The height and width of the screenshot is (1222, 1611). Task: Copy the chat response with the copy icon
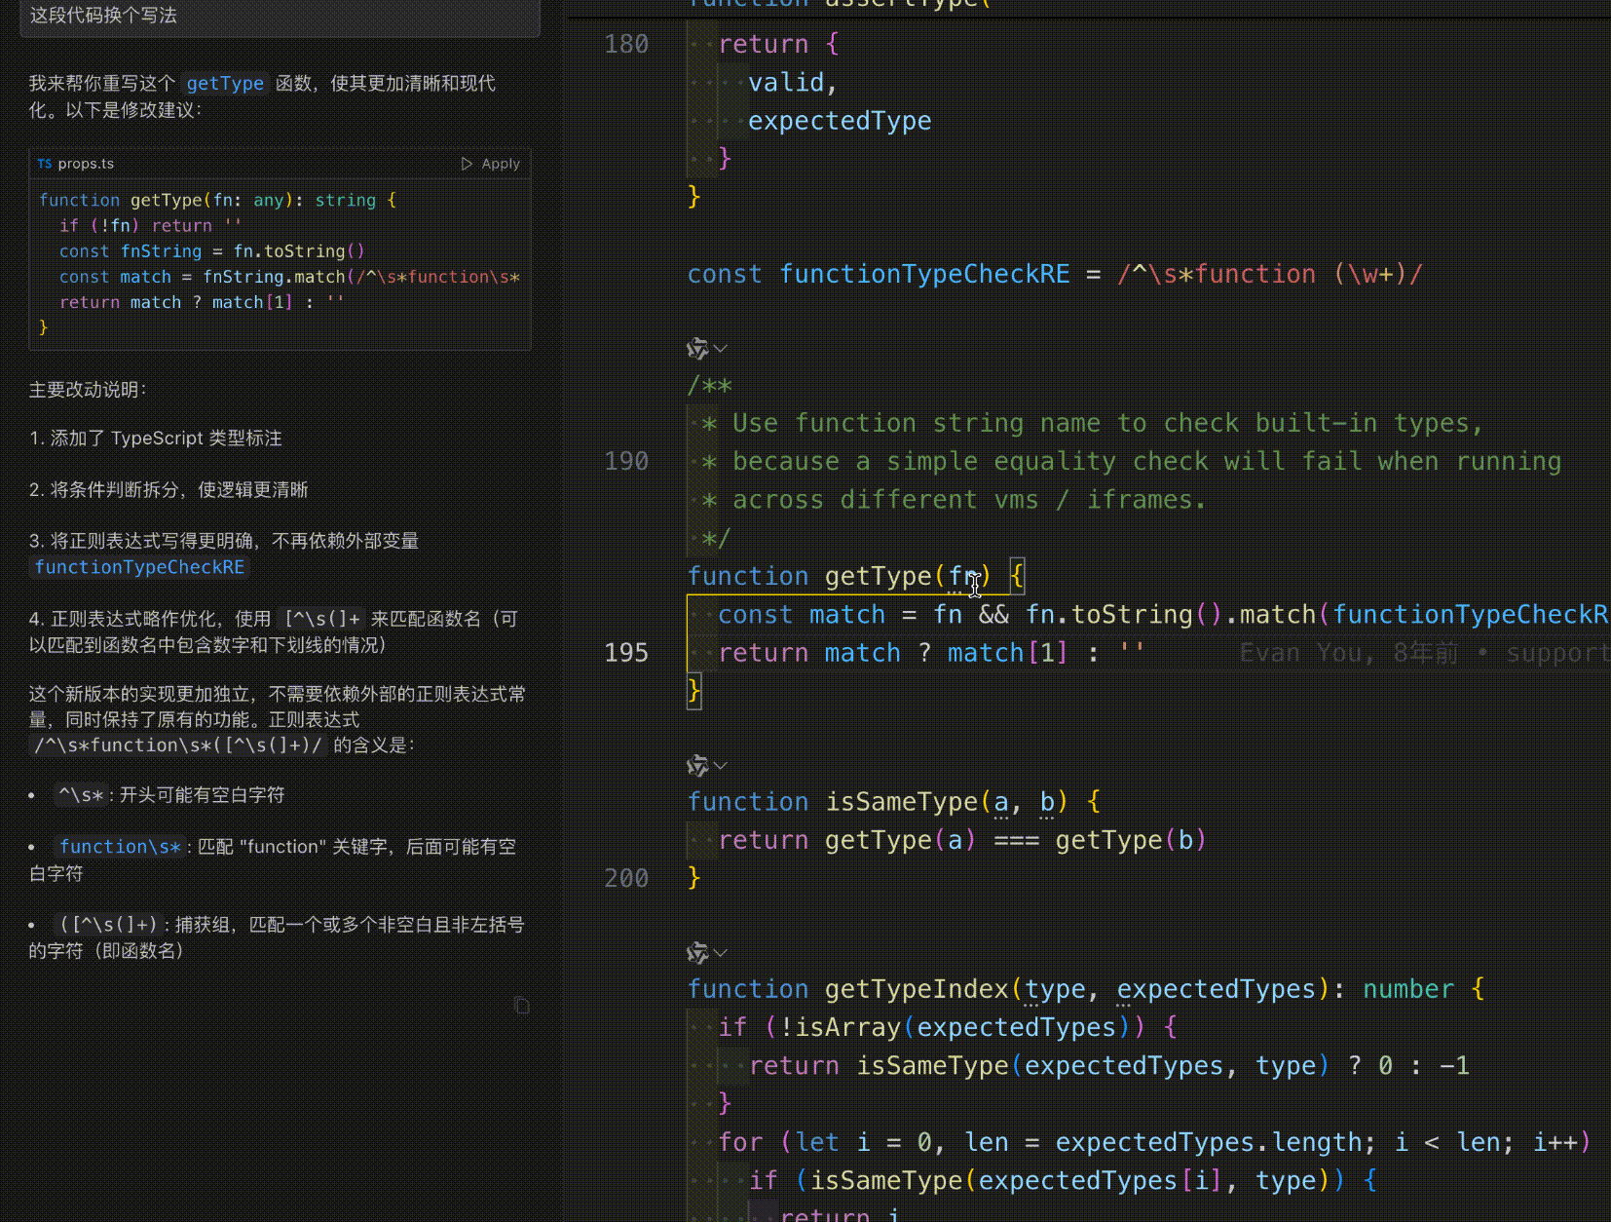pyautogui.click(x=522, y=1005)
